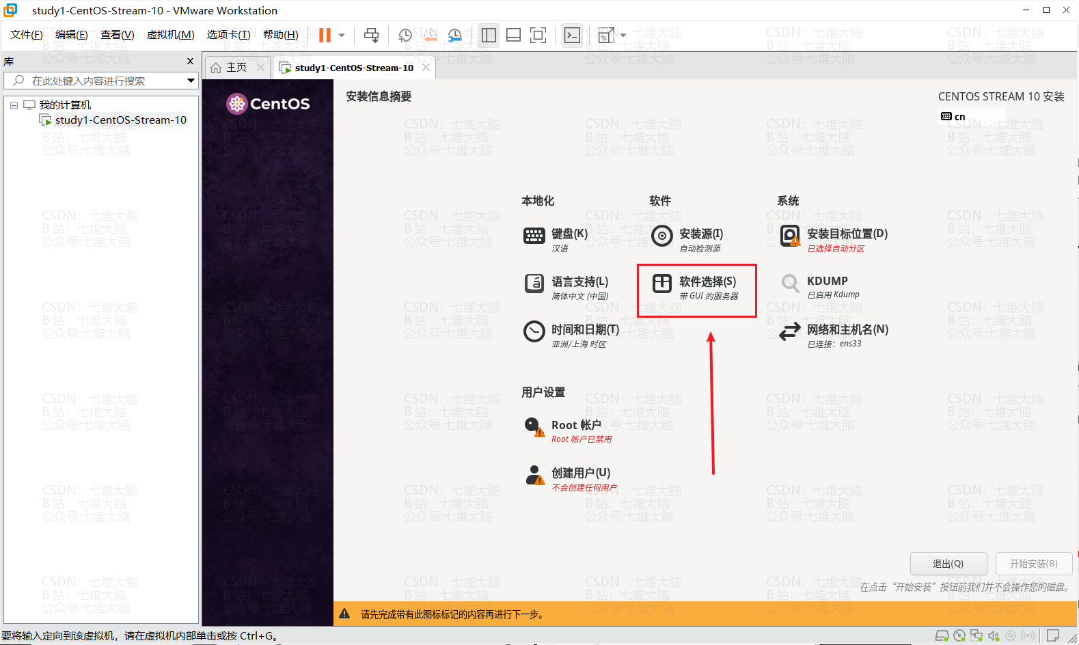The image size is (1079, 645).
Task: Select 我的计算机 in the library tree
Action: [x=65, y=105]
